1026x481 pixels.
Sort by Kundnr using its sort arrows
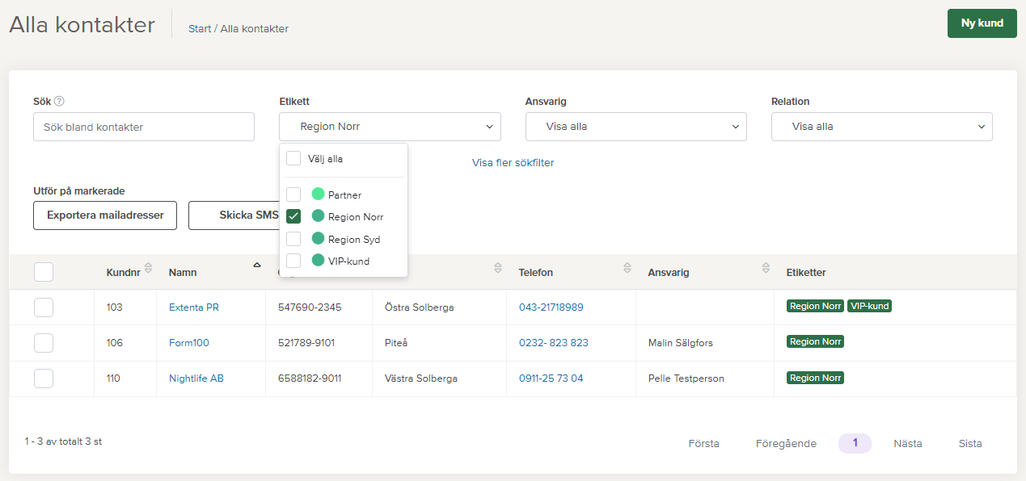pos(148,268)
